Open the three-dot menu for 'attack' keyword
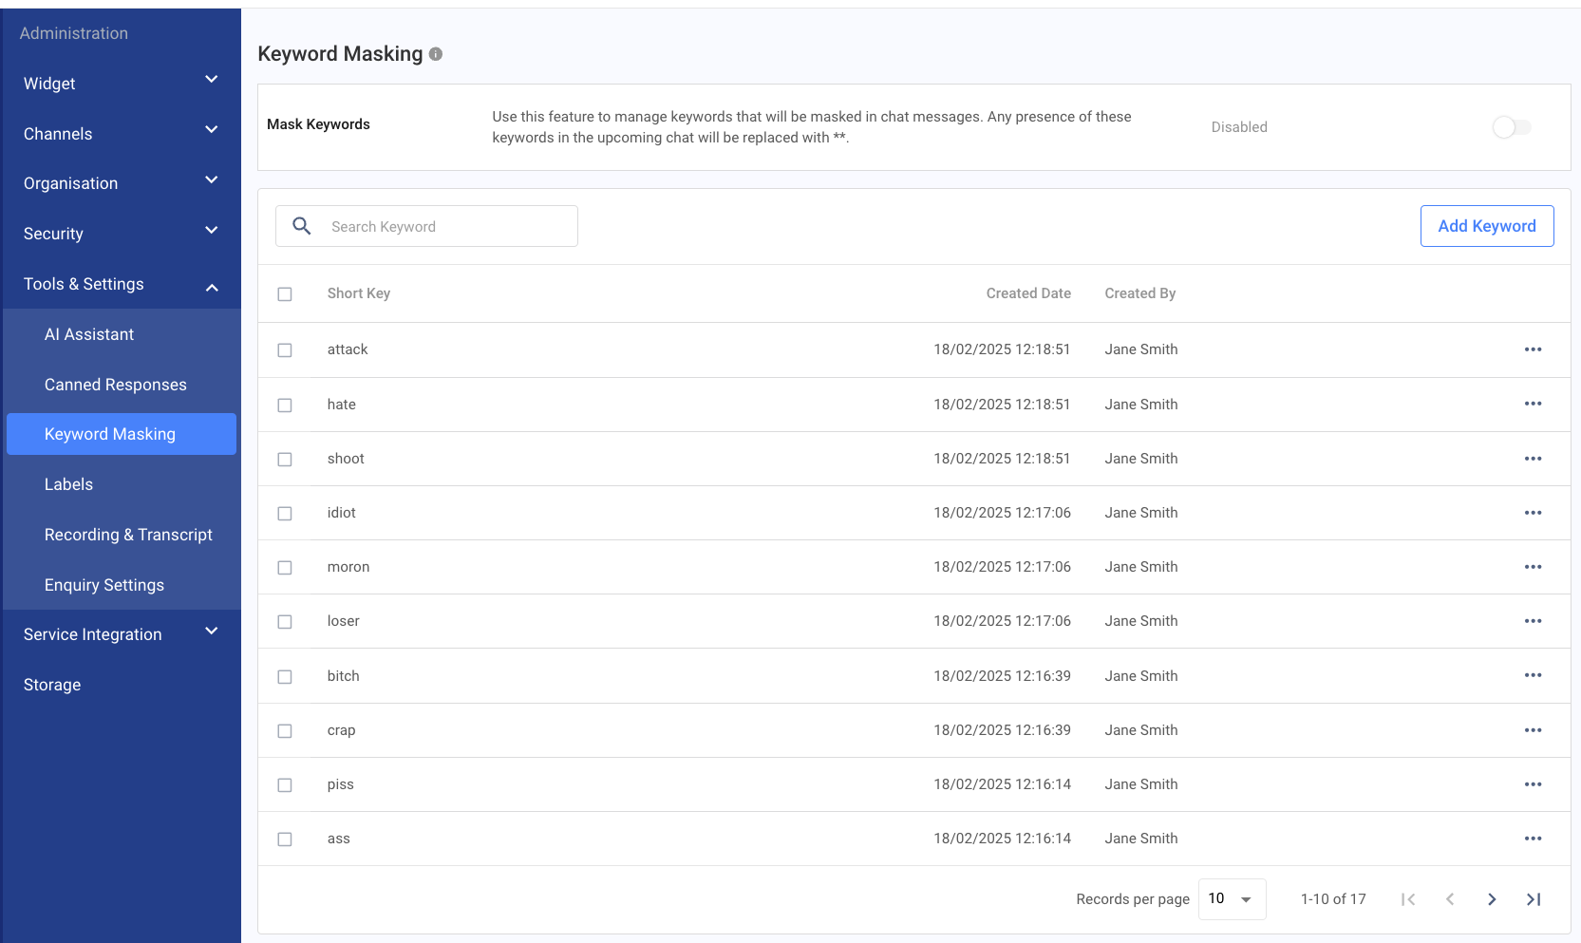 click(x=1533, y=349)
